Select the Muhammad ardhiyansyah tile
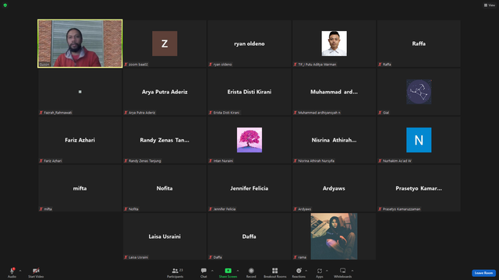Screen dimensions: 499x280 [334, 92]
